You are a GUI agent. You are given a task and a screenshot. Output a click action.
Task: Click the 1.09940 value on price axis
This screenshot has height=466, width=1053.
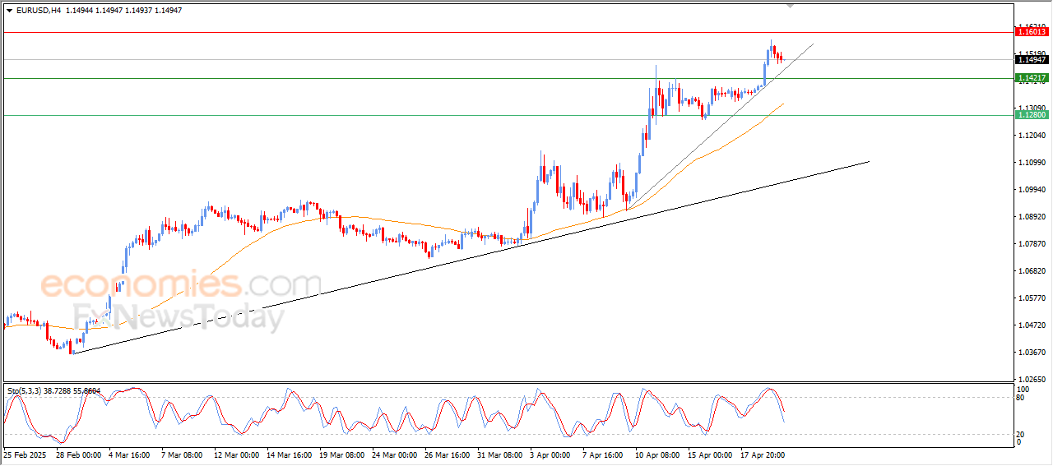tap(1032, 190)
